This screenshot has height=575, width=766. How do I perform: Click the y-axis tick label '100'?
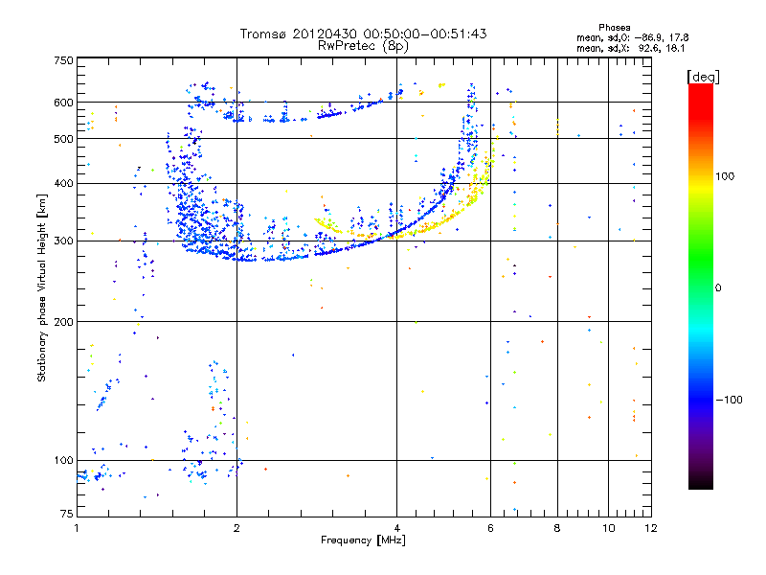[x=63, y=460]
